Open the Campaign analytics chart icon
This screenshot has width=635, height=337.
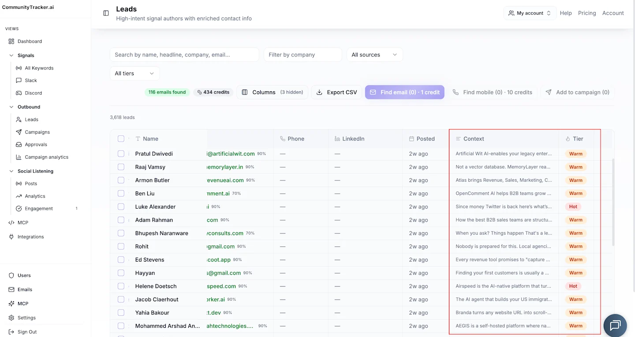coord(19,157)
